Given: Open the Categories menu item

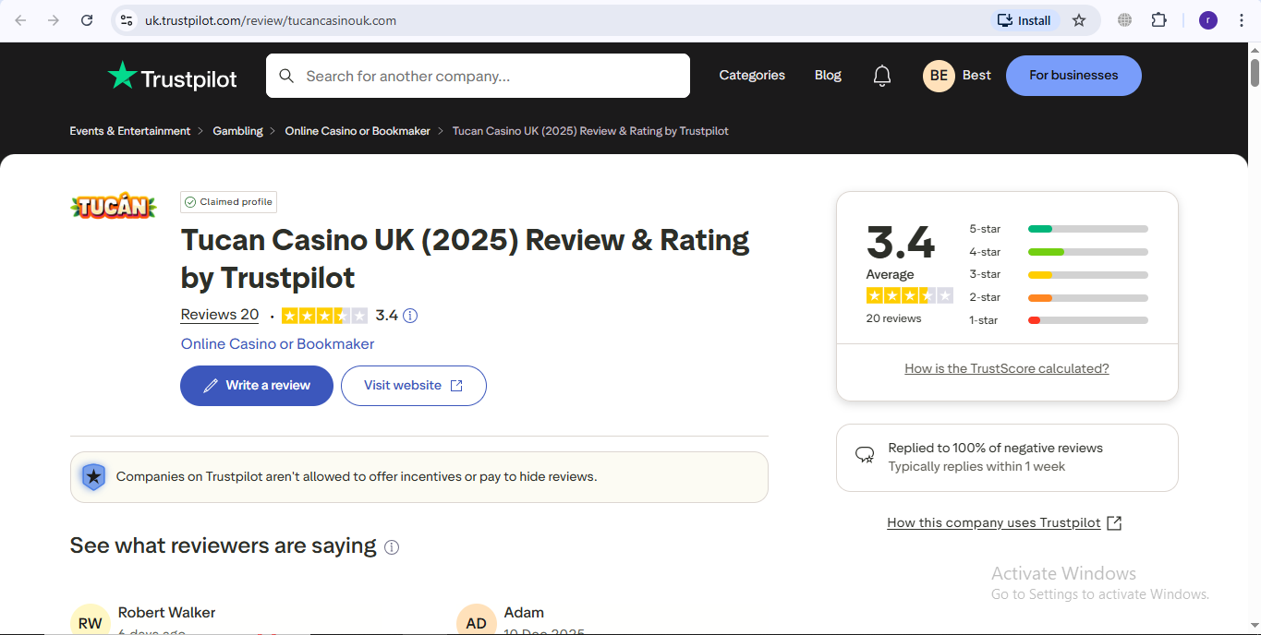Looking at the screenshot, I should 752,76.
